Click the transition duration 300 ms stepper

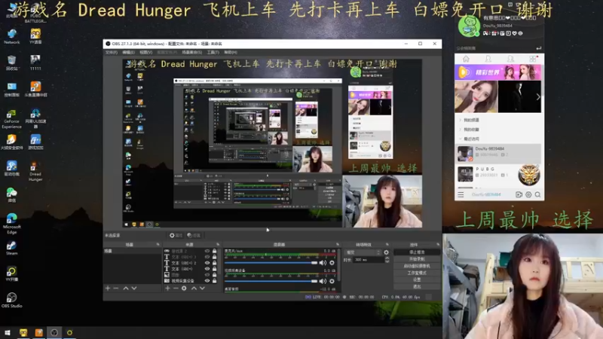[387, 260]
